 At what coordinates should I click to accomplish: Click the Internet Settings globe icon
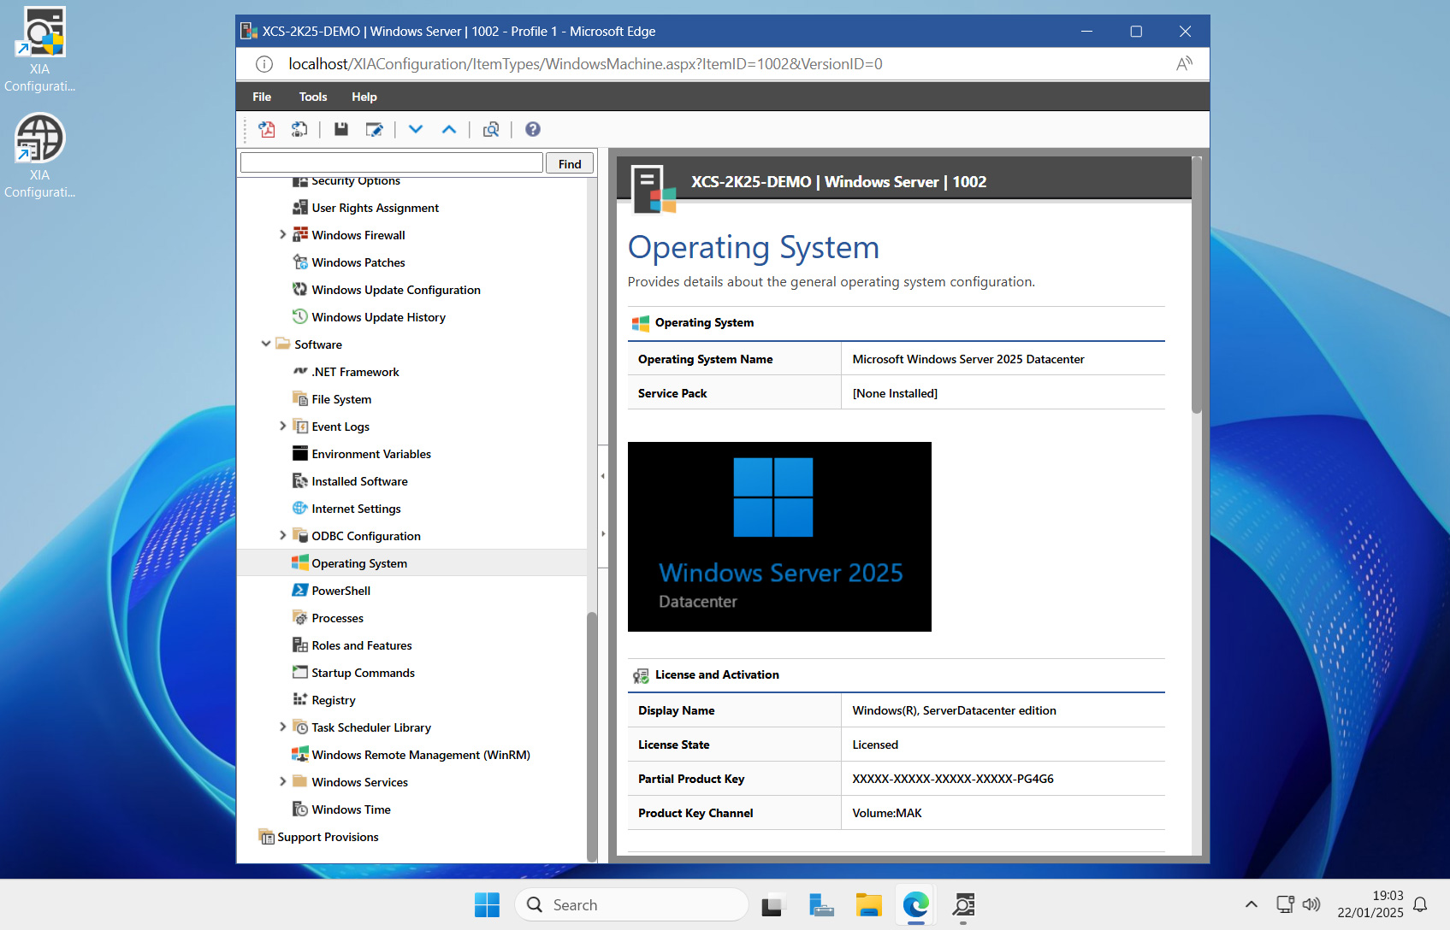pyautogui.click(x=300, y=508)
